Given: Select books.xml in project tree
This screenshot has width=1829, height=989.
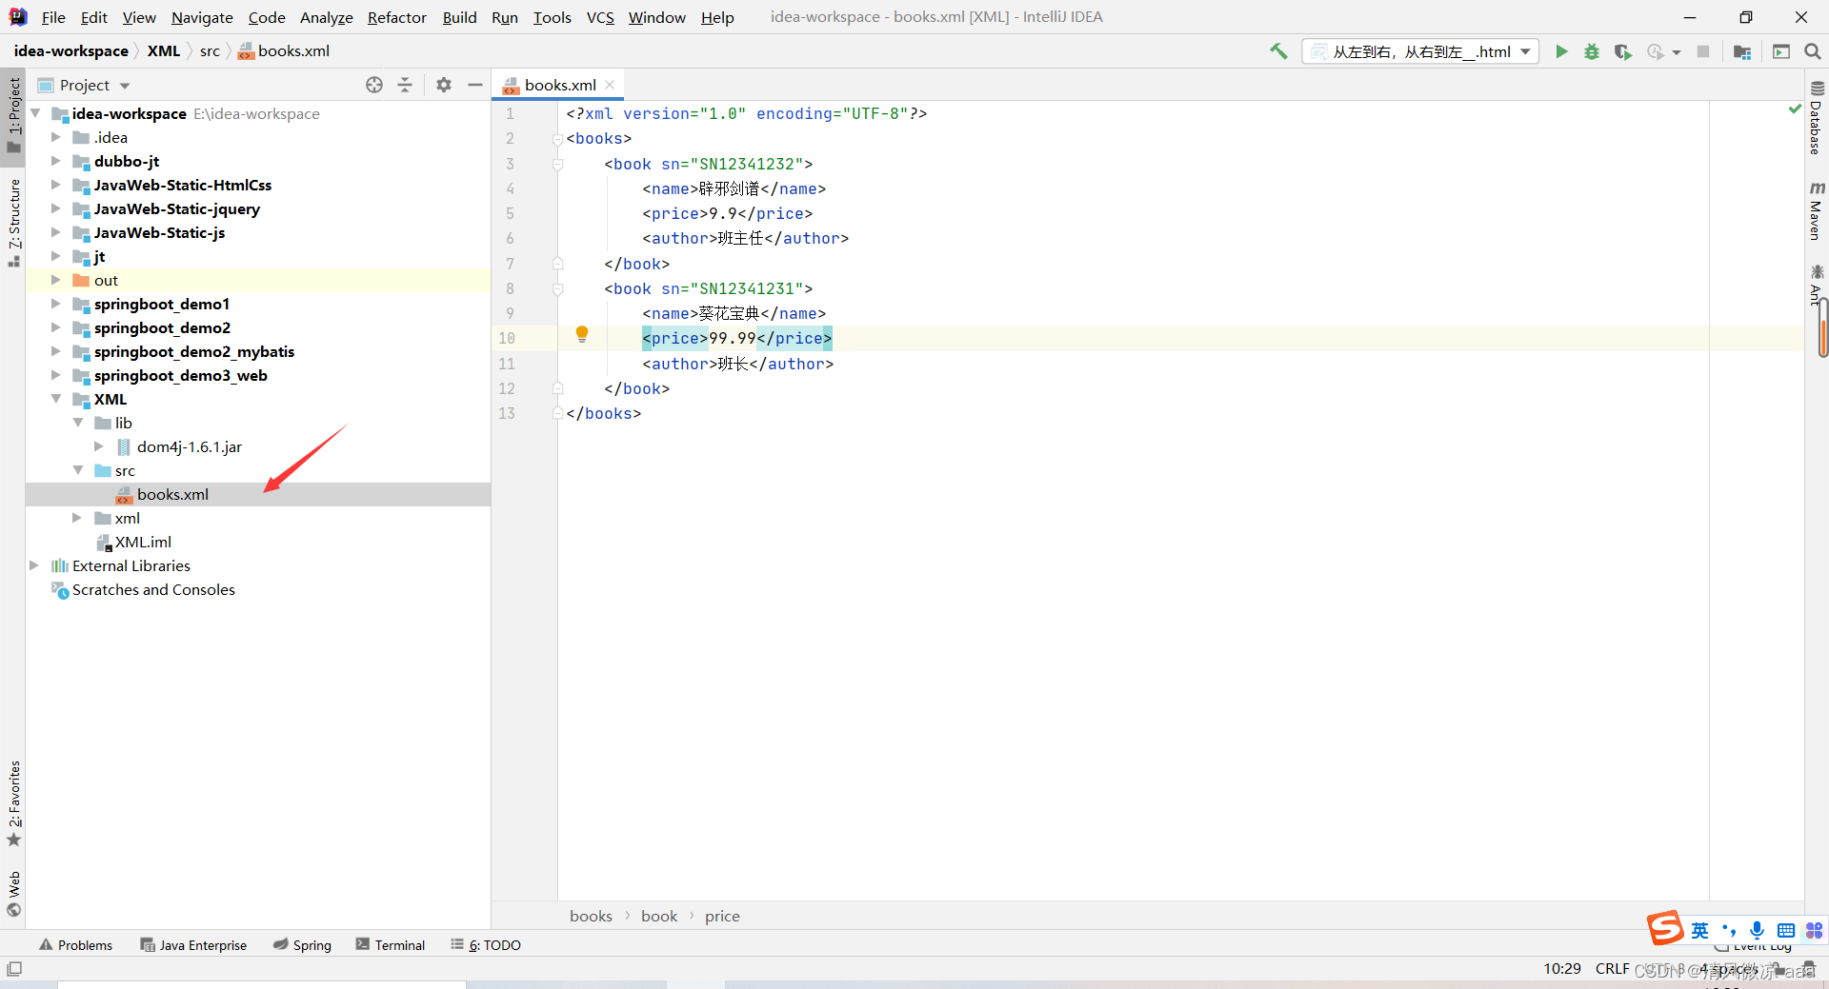Looking at the screenshot, I should tap(258, 494).
